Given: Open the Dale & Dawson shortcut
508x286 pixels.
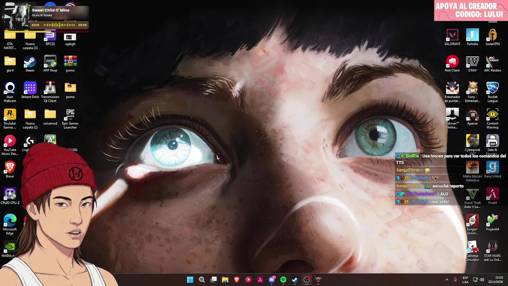Looking at the screenshot, I should (x=493, y=145).
